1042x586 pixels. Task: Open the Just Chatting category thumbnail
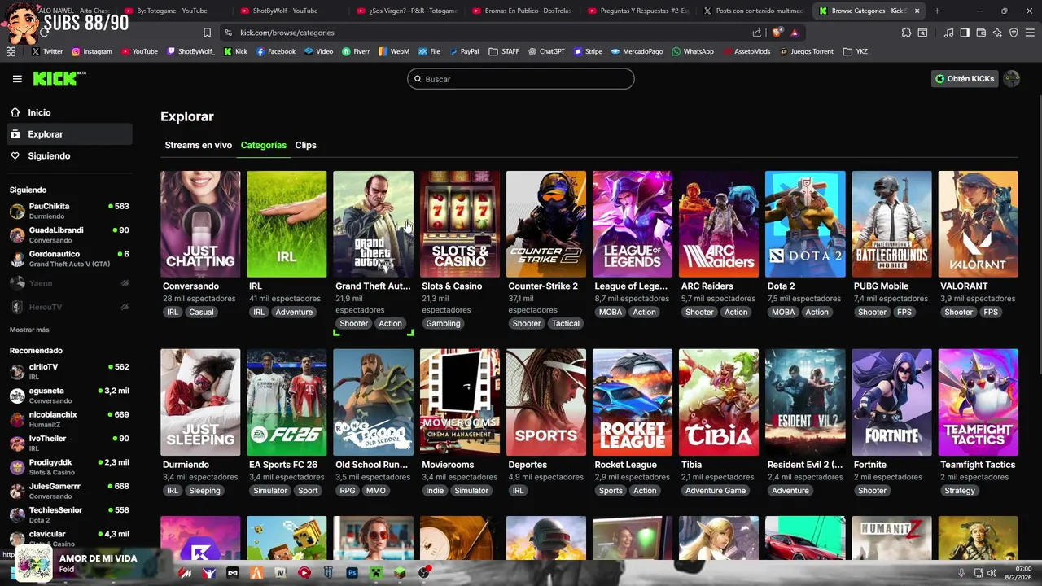click(200, 224)
